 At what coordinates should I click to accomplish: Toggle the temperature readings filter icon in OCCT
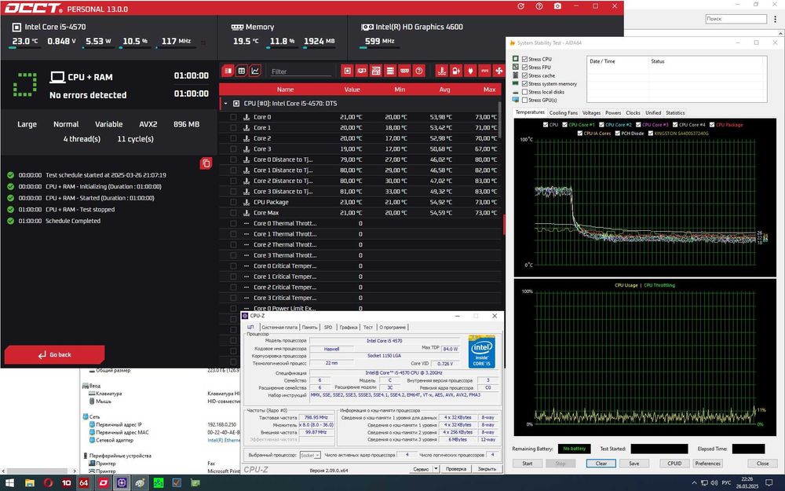coord(441,71)
